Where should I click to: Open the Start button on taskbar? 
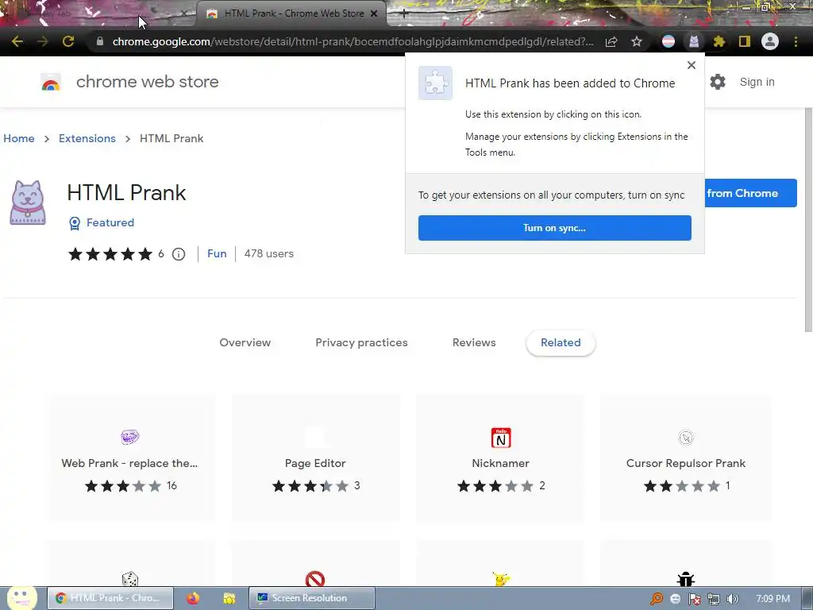point(21,597)
